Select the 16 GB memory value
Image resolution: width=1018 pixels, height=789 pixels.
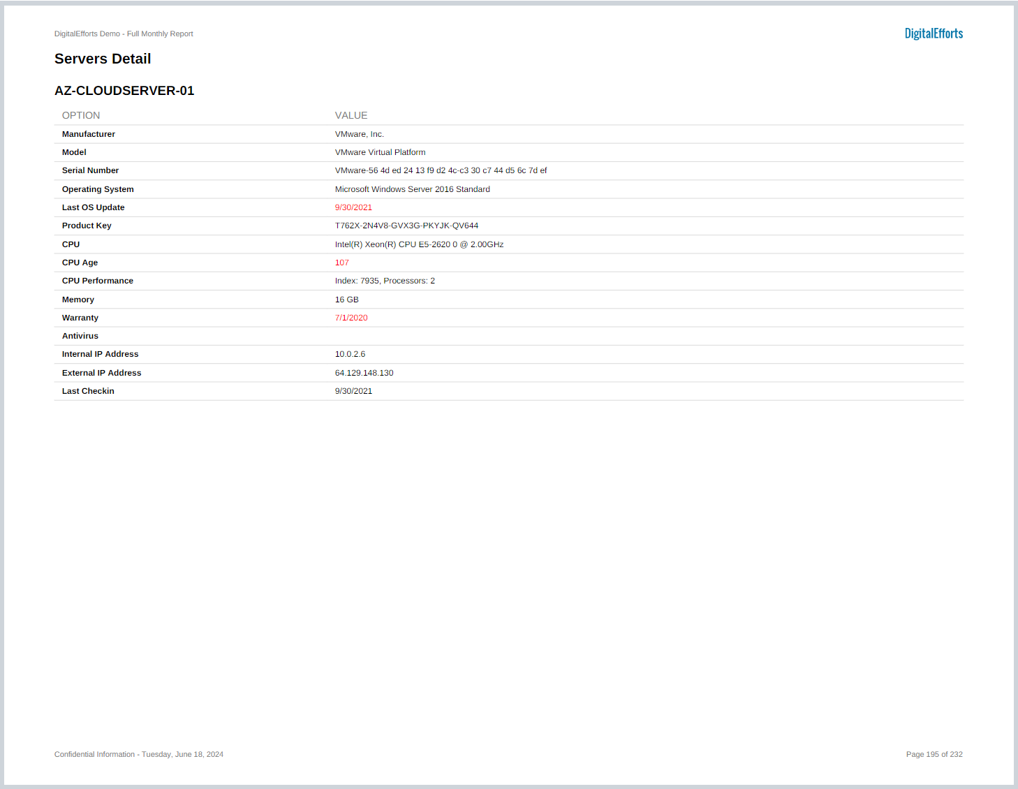[x=347, y=300]
